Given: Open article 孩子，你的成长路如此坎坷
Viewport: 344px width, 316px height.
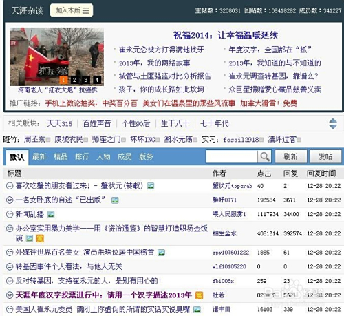Looking at the screenshot, I should (x=162, y=89).
